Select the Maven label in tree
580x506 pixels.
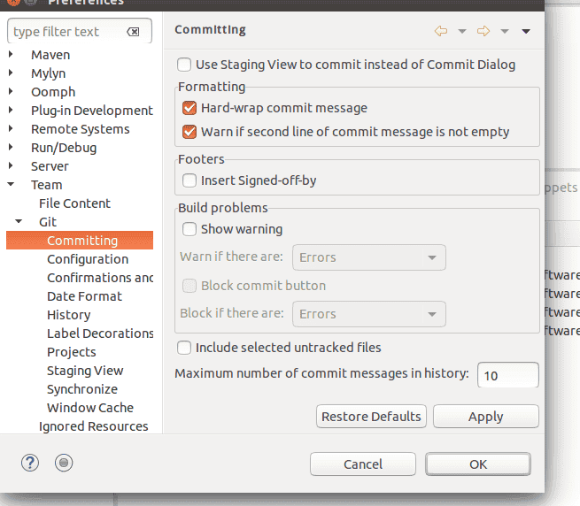[x=50, y=55]
